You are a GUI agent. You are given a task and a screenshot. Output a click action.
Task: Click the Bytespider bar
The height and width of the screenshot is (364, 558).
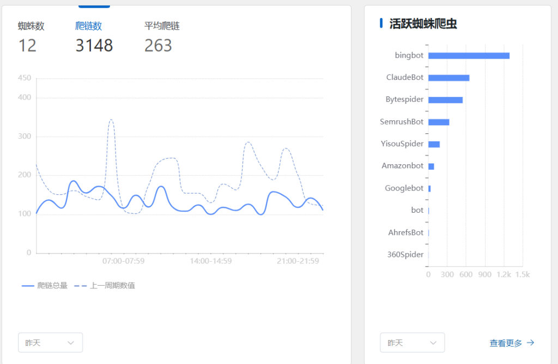[x=446, y=100]
